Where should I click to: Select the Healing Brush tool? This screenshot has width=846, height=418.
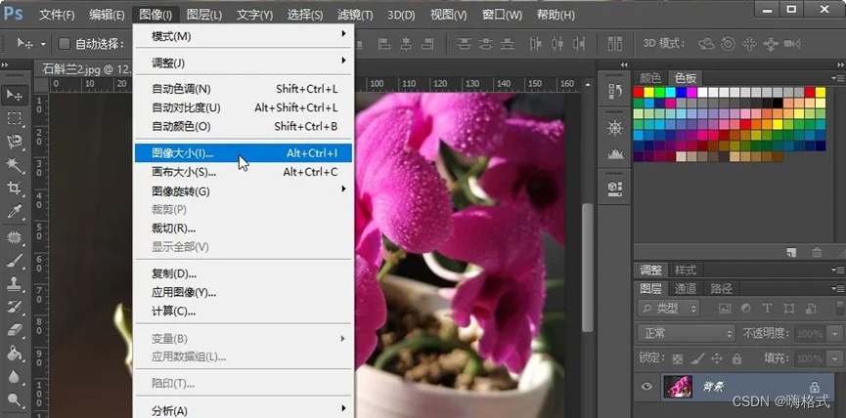[15, 237]
